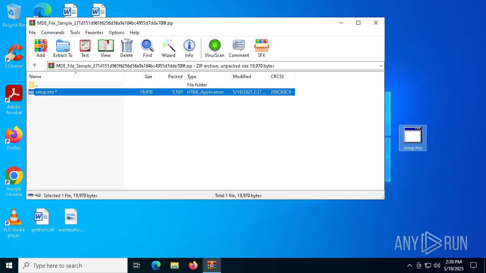Viewport: 486px width, 273px height.
Task: Sort by the Name column header
Action: (75, 77)
